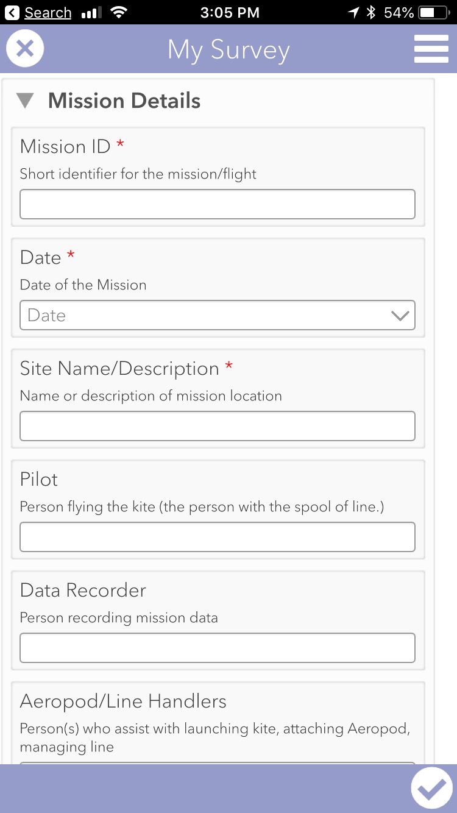Open the hamburger menu icon
457x813 pixels.
tap(431, 49)
